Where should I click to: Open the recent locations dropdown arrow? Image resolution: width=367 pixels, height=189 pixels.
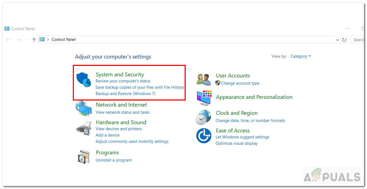click(27, 40)
